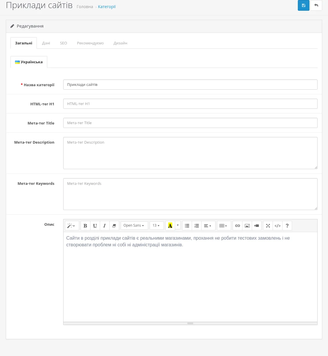Open the editor help icon
The height and width of the screenshot is (356, 328).
click(287, 226)
